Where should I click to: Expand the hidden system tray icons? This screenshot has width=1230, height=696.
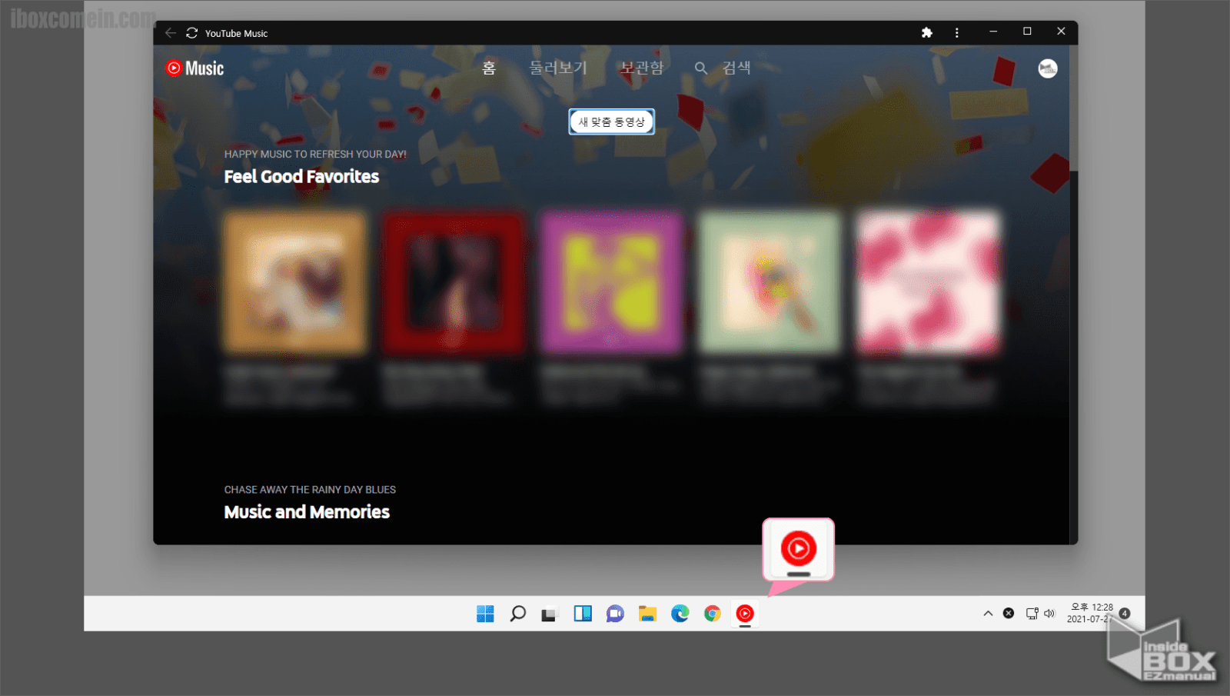(x=988, y=614)
